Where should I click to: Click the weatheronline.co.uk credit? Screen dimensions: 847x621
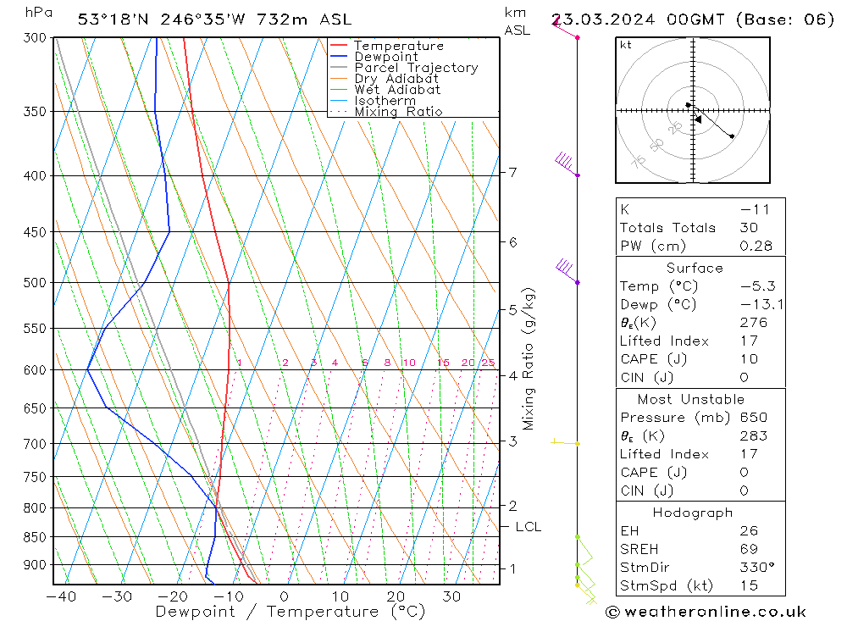[706, 612]
